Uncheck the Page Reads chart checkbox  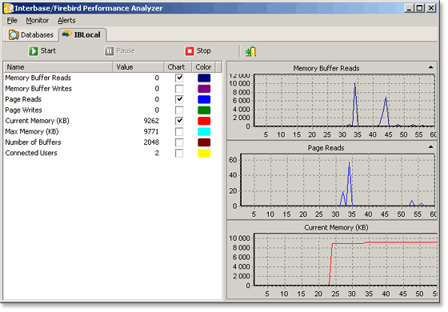tap(179, 99)
